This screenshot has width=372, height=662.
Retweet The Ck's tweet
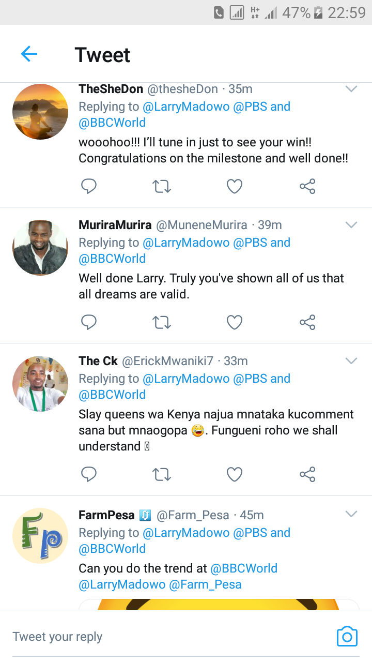coord(162,474)
